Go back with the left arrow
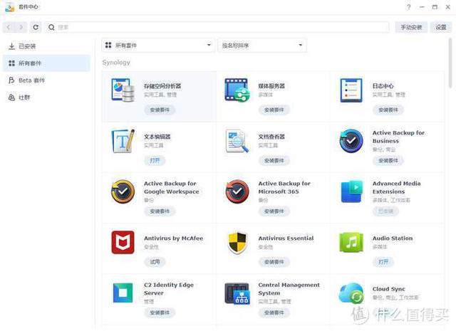 point(9,27)
